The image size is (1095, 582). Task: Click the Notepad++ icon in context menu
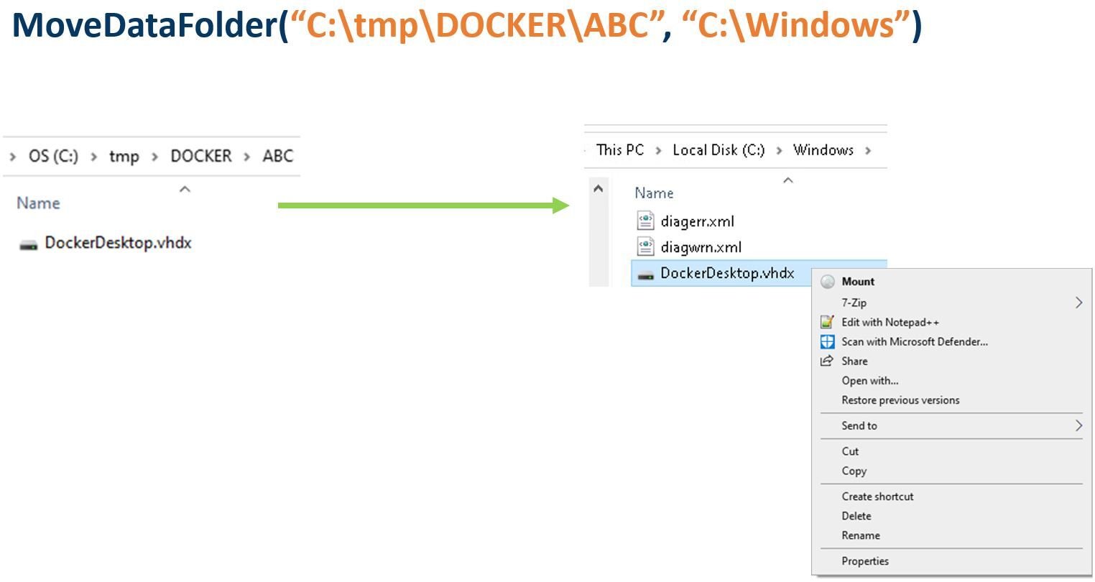point(828,322)
